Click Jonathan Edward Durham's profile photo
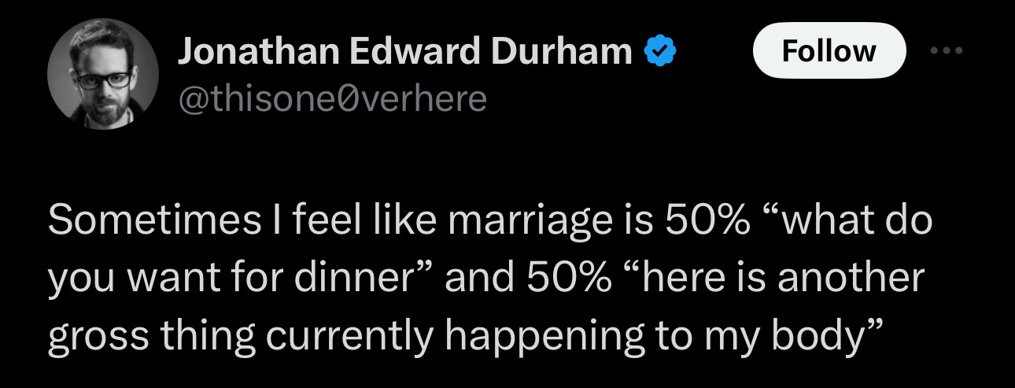 (103, 74)
